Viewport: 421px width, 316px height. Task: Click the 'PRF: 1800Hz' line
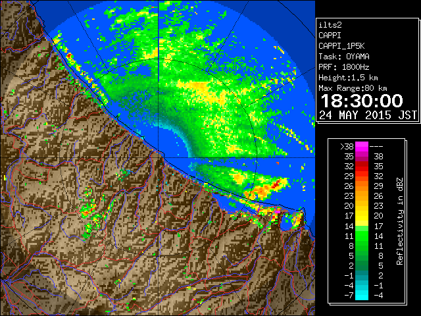pos(343,67)
